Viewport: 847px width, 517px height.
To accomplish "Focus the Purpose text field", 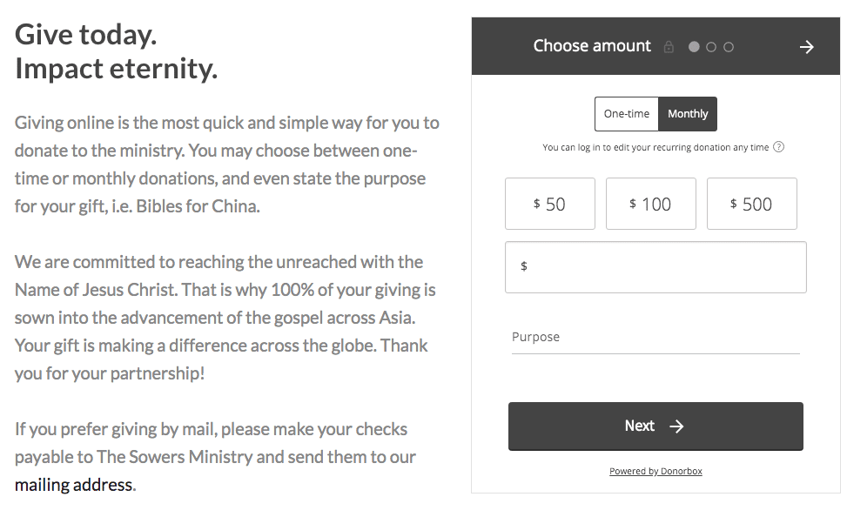I will (x=655, y=338).
